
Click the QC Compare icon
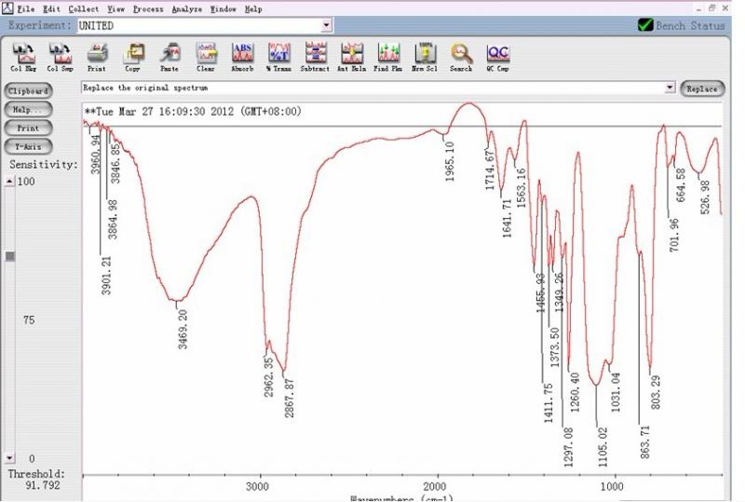tap(497, 57)
